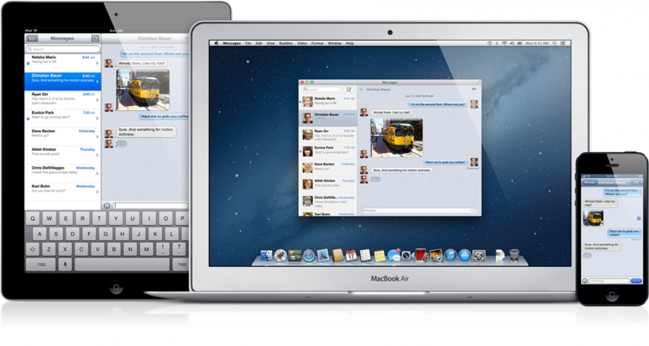The height and width of the screenshot is (346, 649).
Task: Tap Messages back button on iPhone
Action: [589, 182]
